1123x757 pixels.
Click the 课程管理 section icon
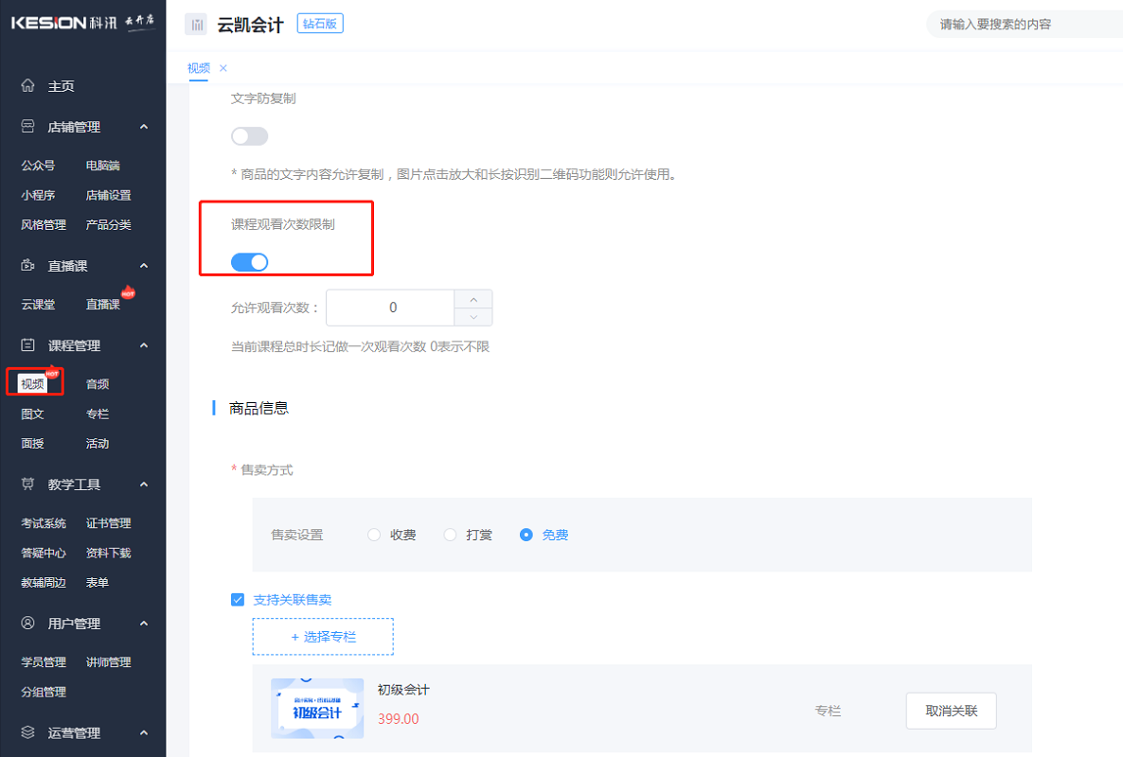(28, 345)
